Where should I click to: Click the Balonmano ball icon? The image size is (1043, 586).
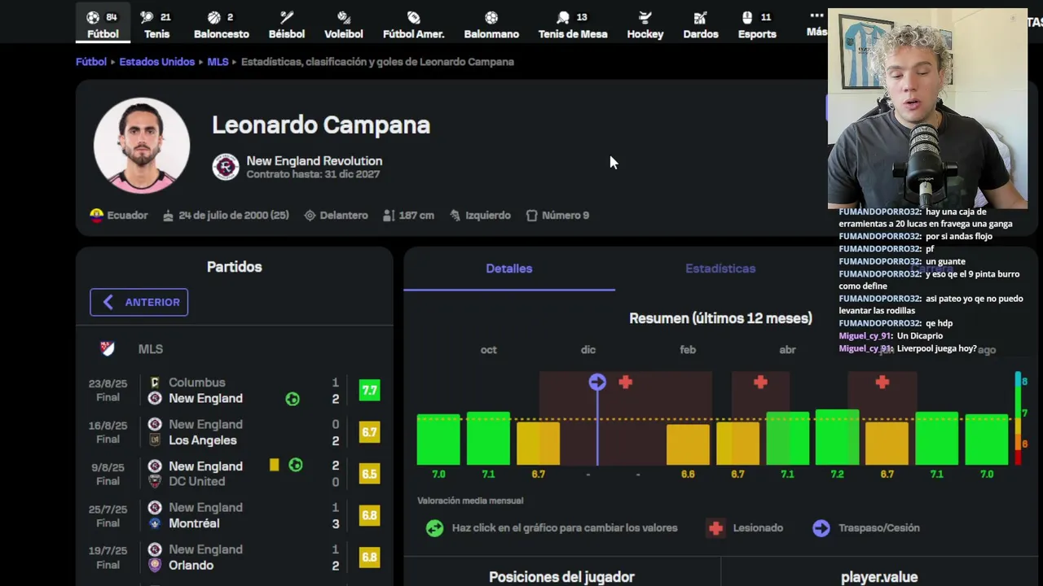[491, 17]
